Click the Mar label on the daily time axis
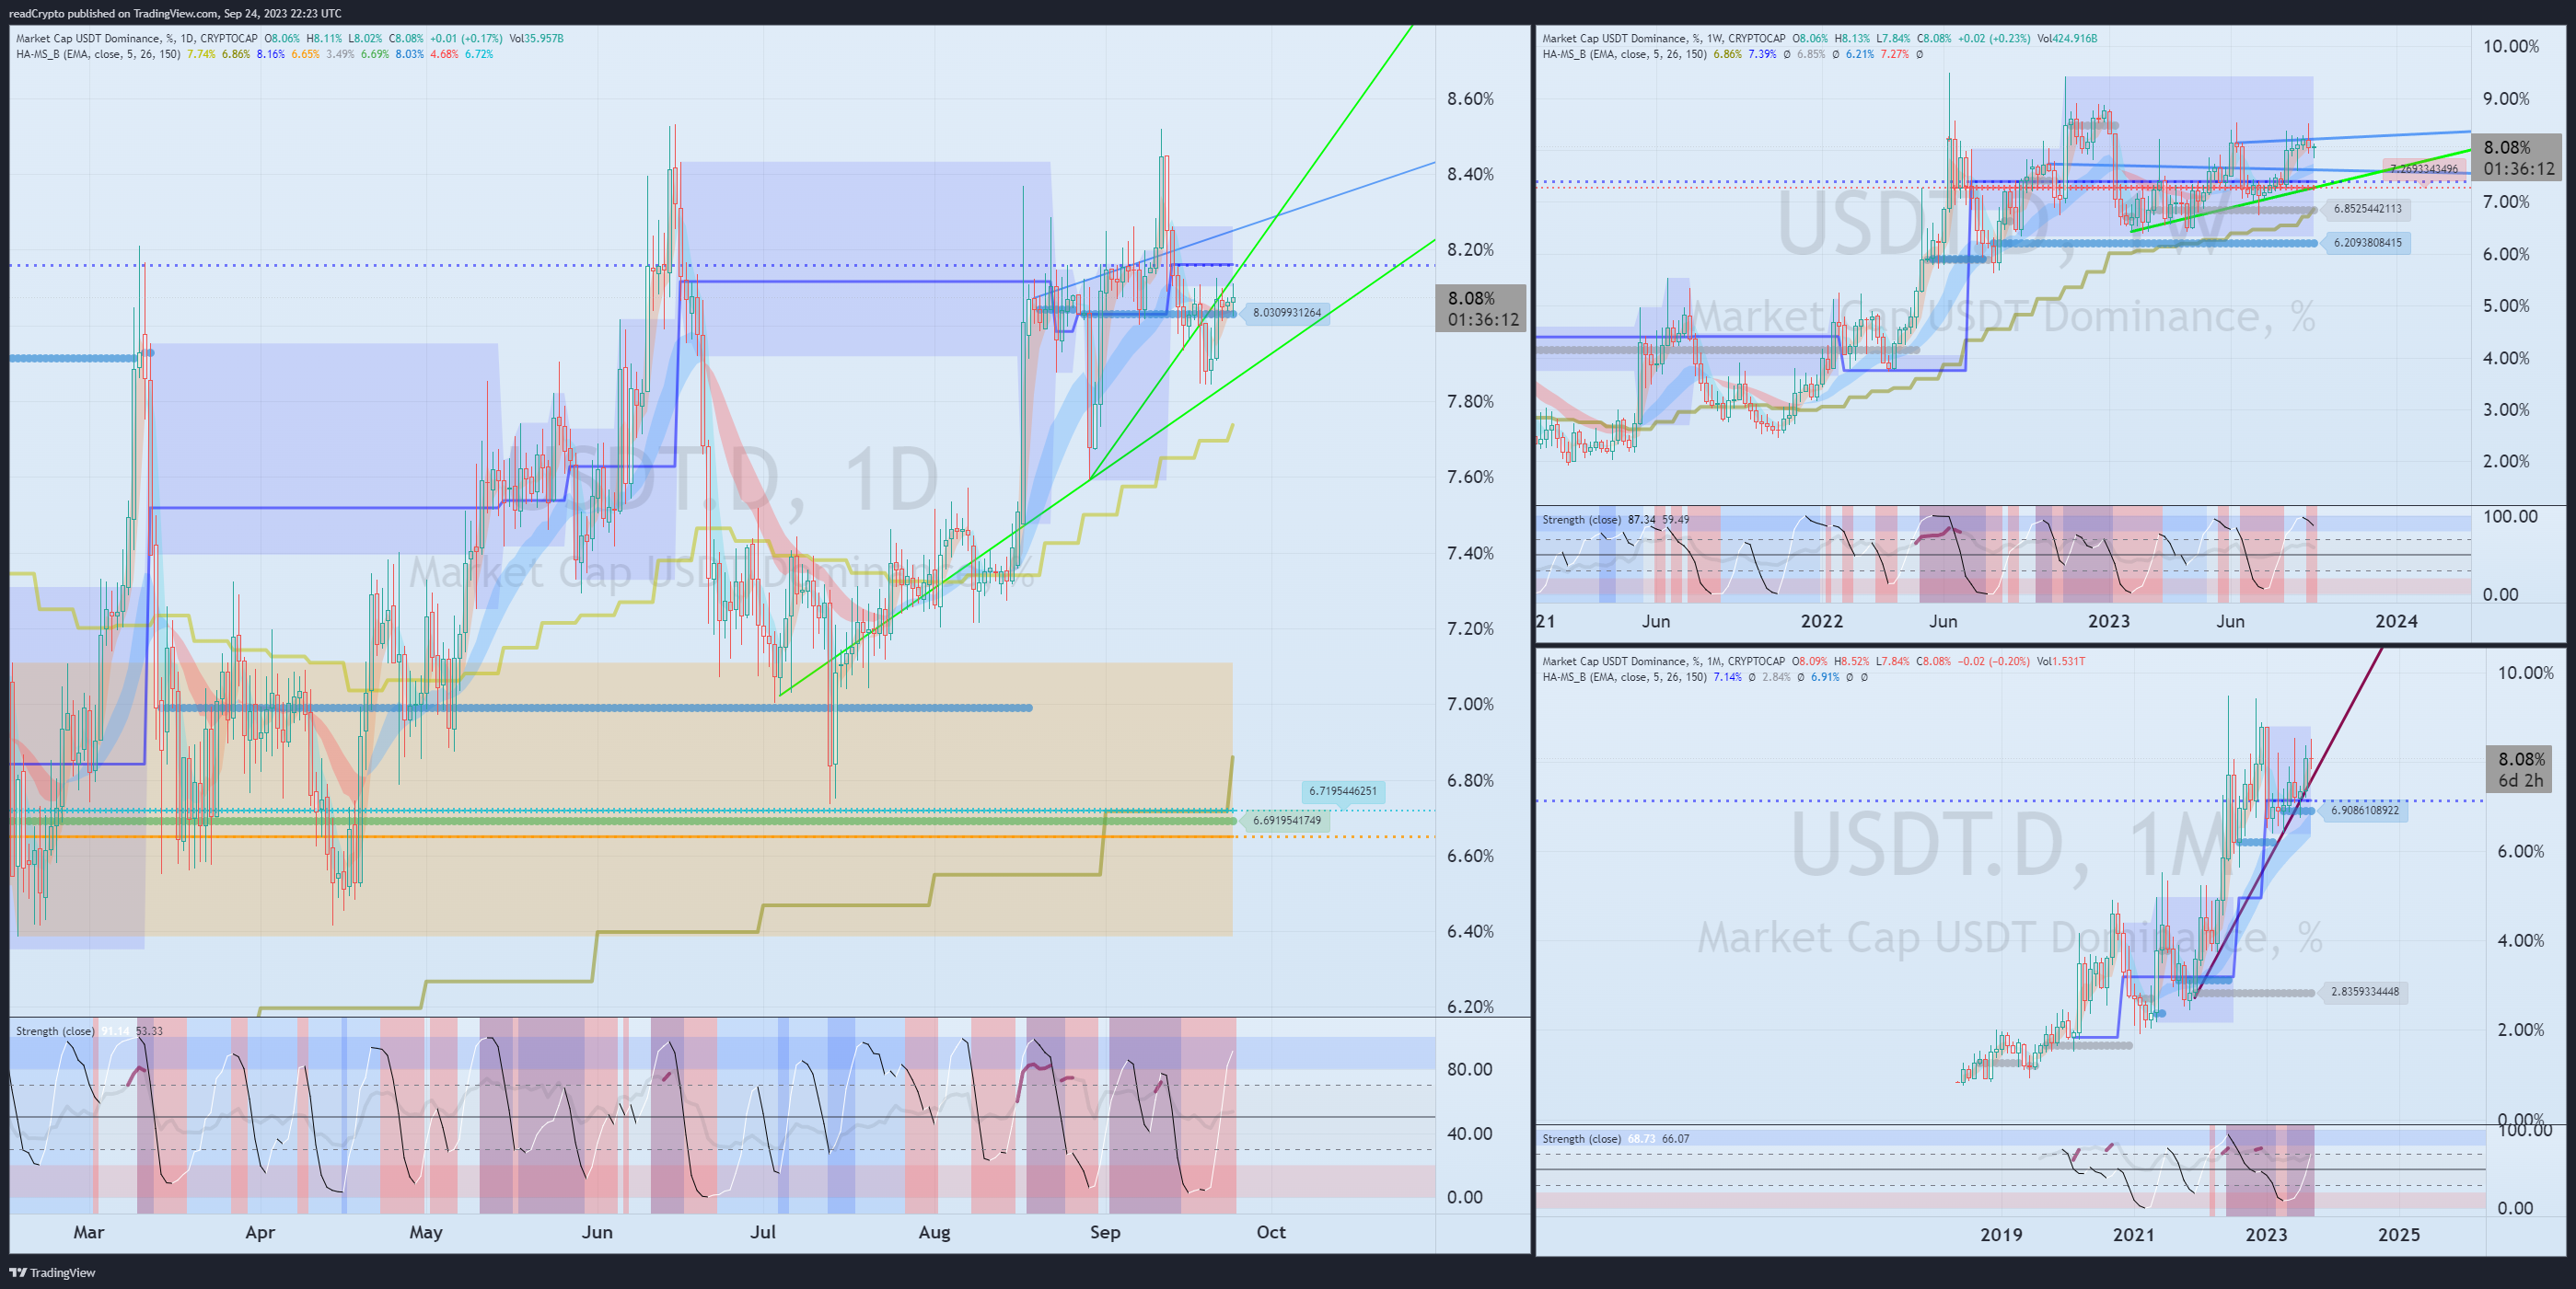This screenshot has height=1289, width=2576. (x=88, y=1232)
